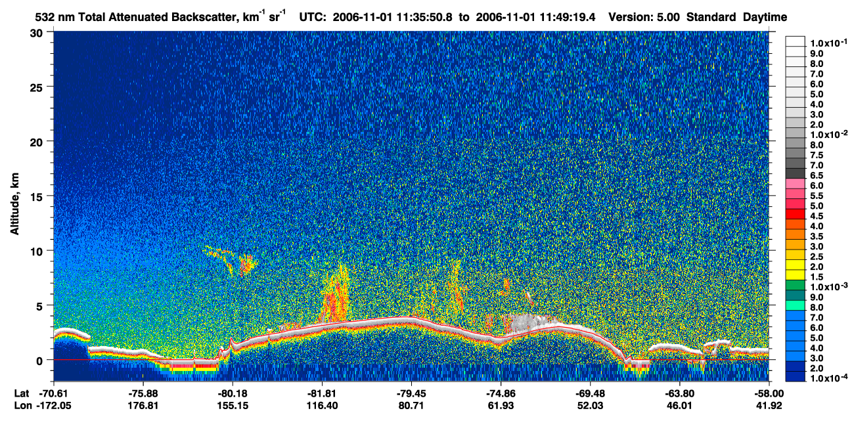The image size is (854, 438).
Task: Click the colorbar label 1.0x10-4
Action: point(828,377)
